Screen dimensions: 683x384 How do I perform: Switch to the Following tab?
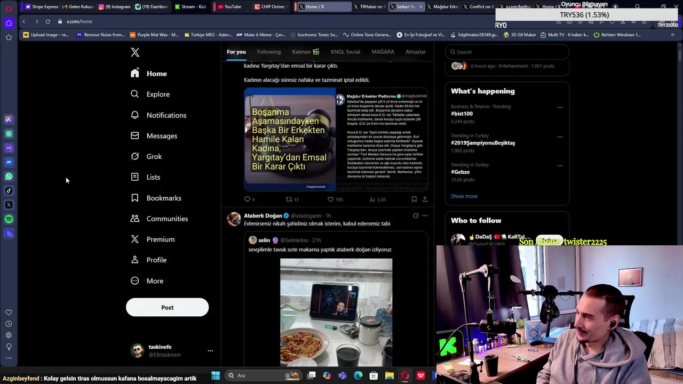(x=269, y=52)
